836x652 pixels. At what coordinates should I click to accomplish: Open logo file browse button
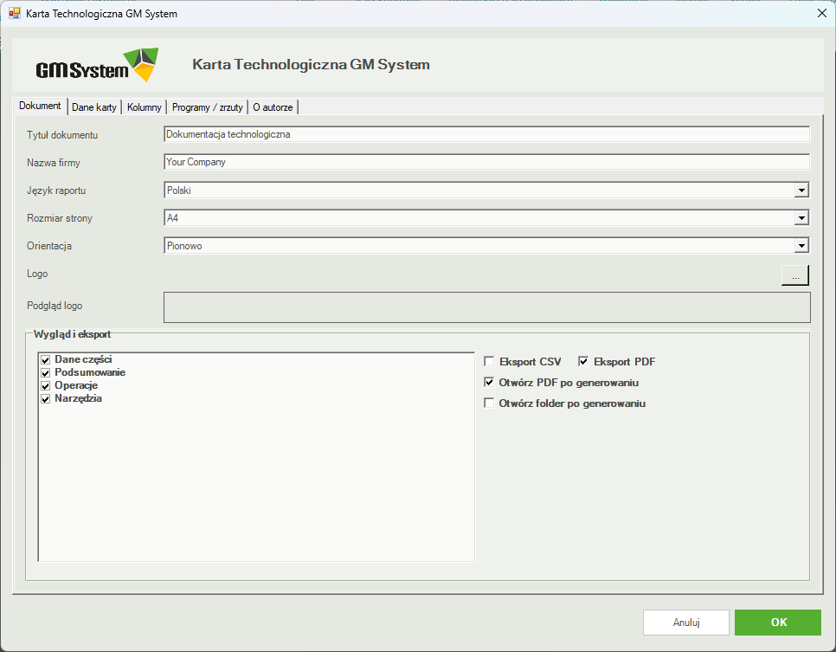point(795,275)
